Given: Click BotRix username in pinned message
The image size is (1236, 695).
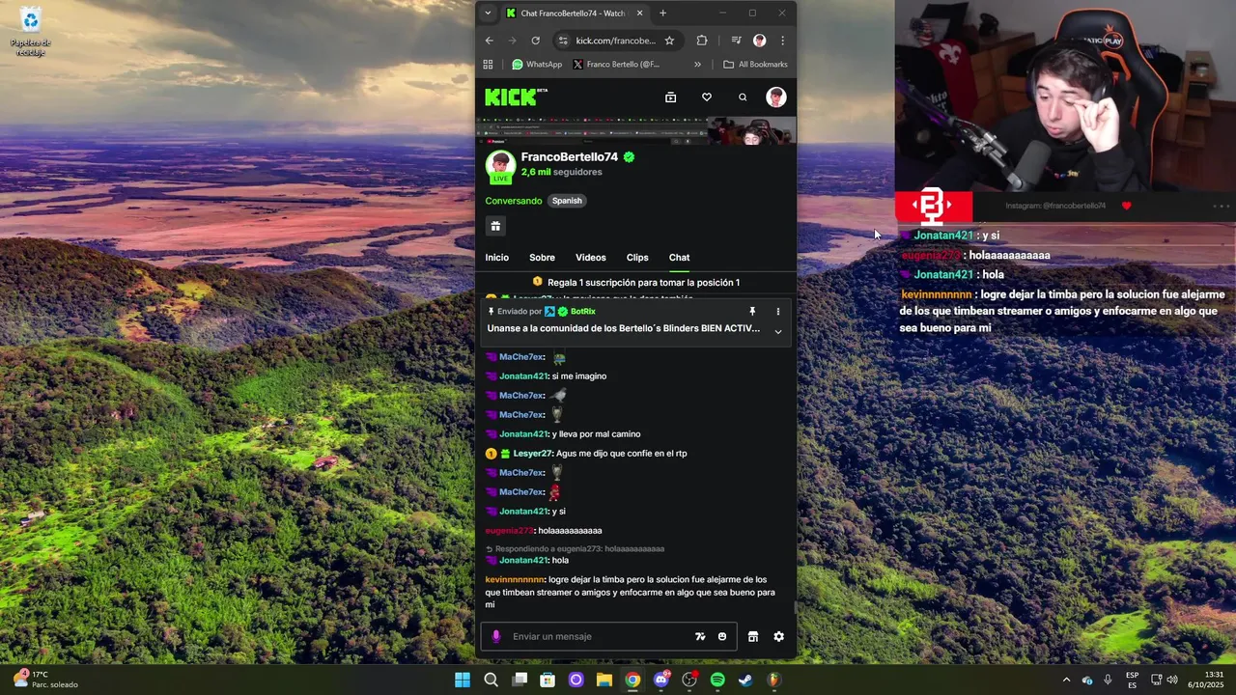Looking at the screenshot, I should point(582,312).
